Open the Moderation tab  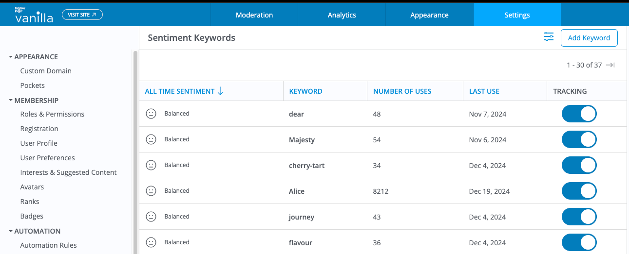[254, 15]
